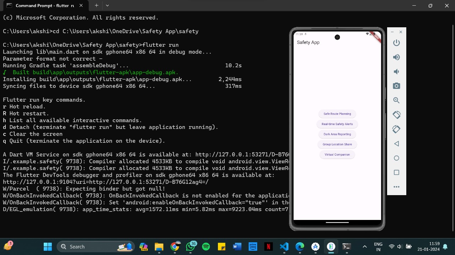This screenshot has height=255, width=455.
Task: Open the terminal new tab dropdown chevron
Action: [107, 5]
